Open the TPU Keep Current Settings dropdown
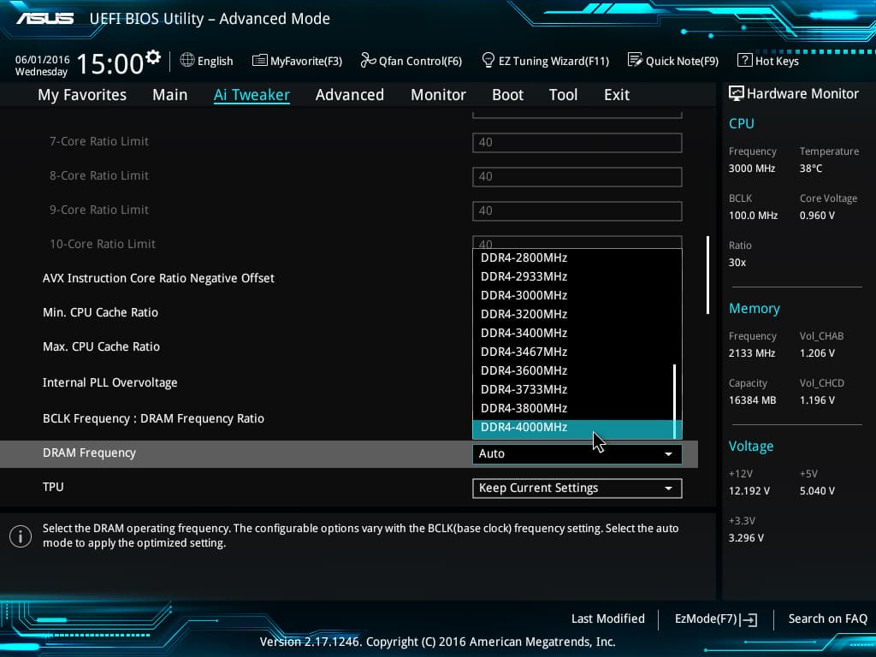The image size is (876, 657). point(577,488)
